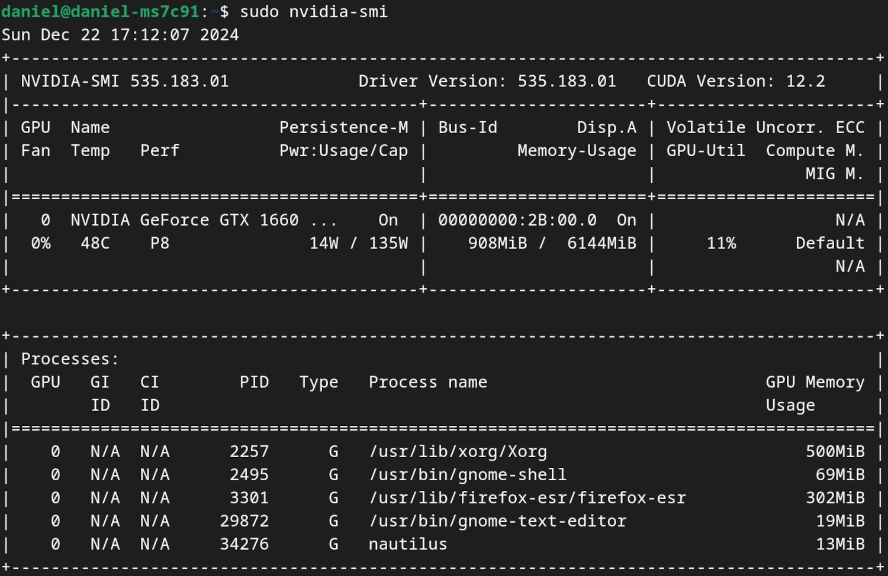The height and width of the screenshot is (576, 888).
Task: Click the 'GPU-Util' header text
Action: coord(706,151)
